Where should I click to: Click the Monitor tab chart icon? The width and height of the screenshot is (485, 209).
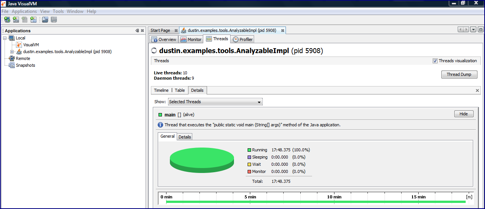tap(184, 39)
